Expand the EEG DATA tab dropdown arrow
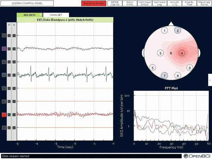The width and height of the screenshot is (212, 159). click(40, 15)
